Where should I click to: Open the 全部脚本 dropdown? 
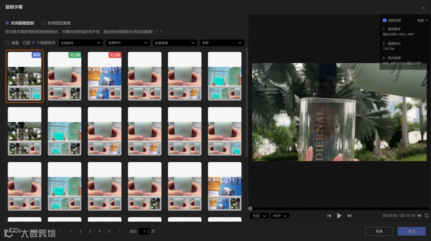[81, 43]
